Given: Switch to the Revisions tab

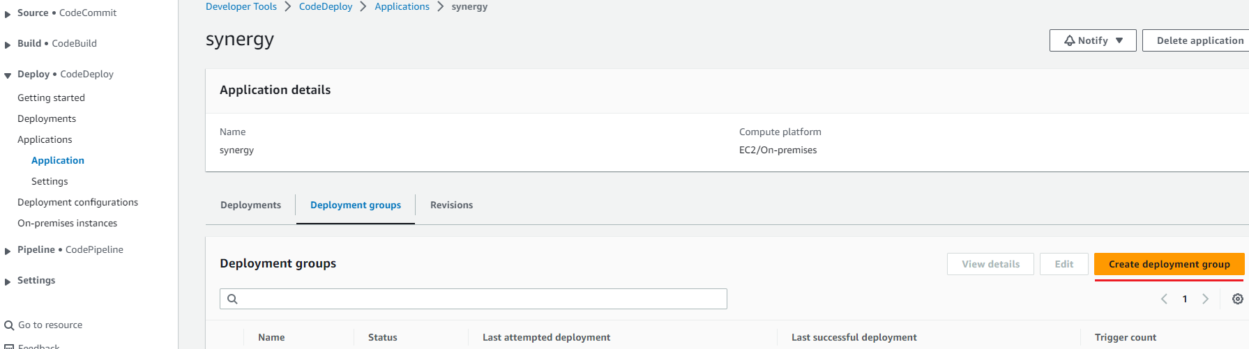Looking at the screenshot, I should (x=451, y=205).
